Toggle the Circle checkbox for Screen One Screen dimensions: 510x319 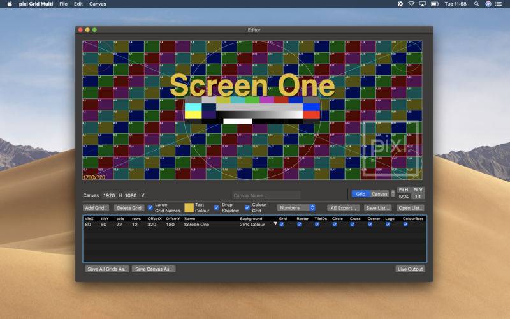coord(335,225)
